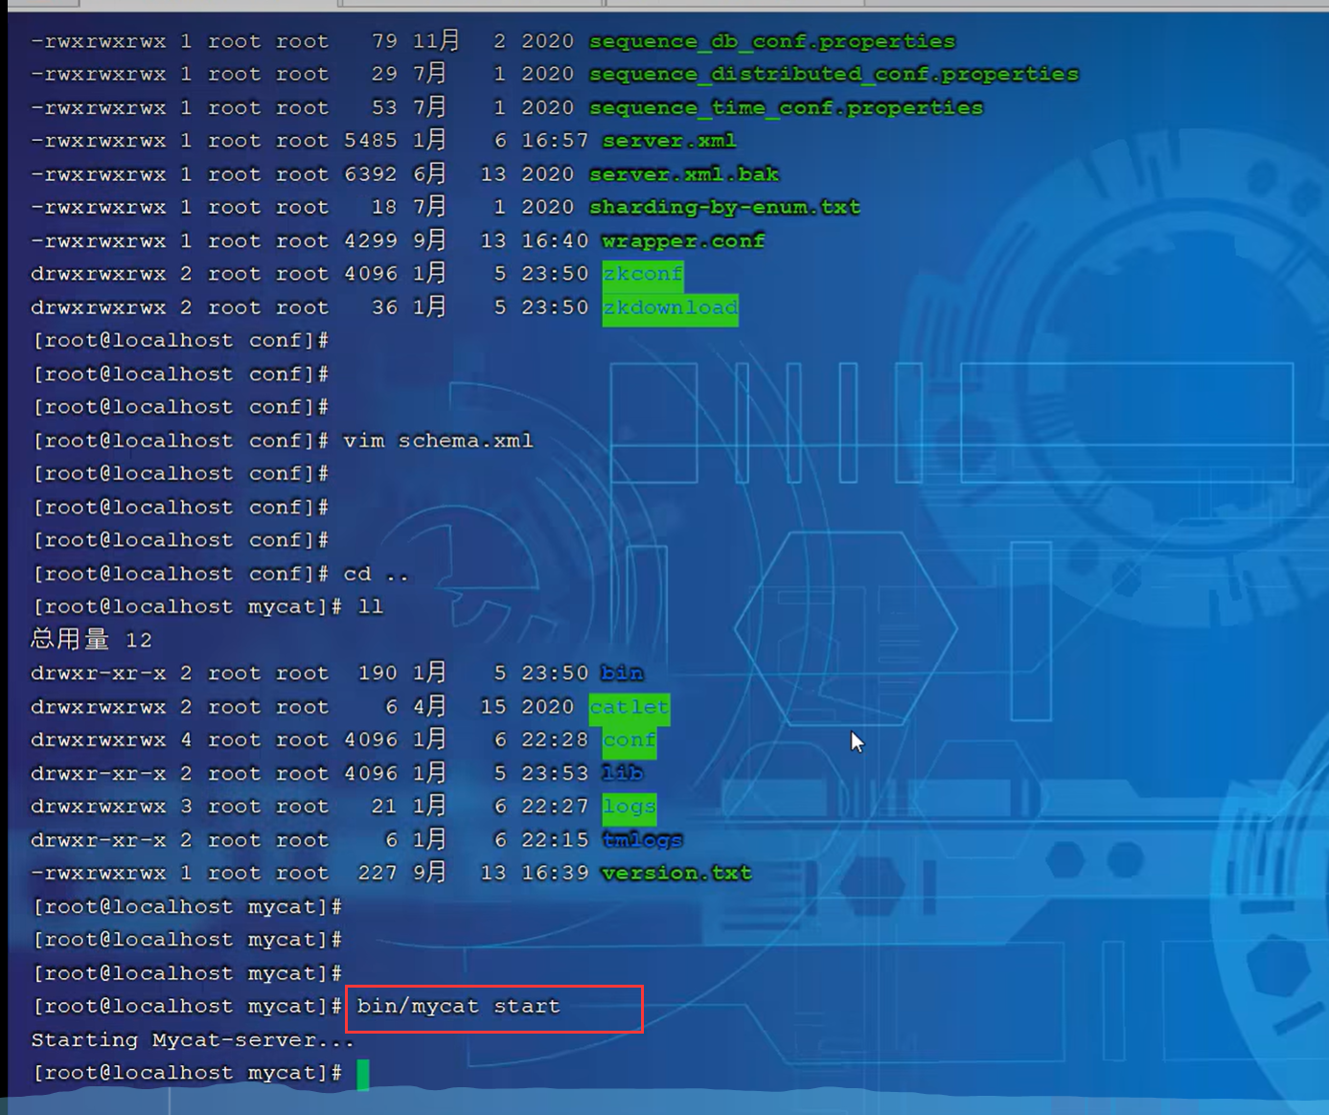Click the zkconf directory name
The width and height of the screenshot is (1329, 1115).
(x=643, y=274)
